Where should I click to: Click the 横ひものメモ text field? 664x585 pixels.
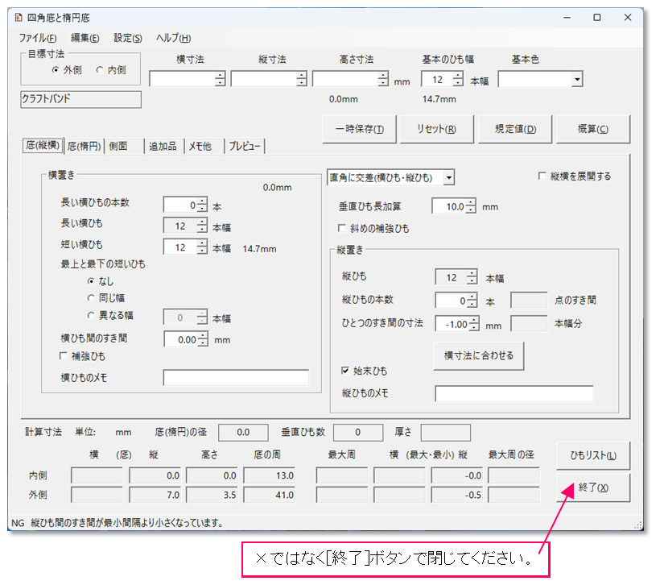(236, 378)
